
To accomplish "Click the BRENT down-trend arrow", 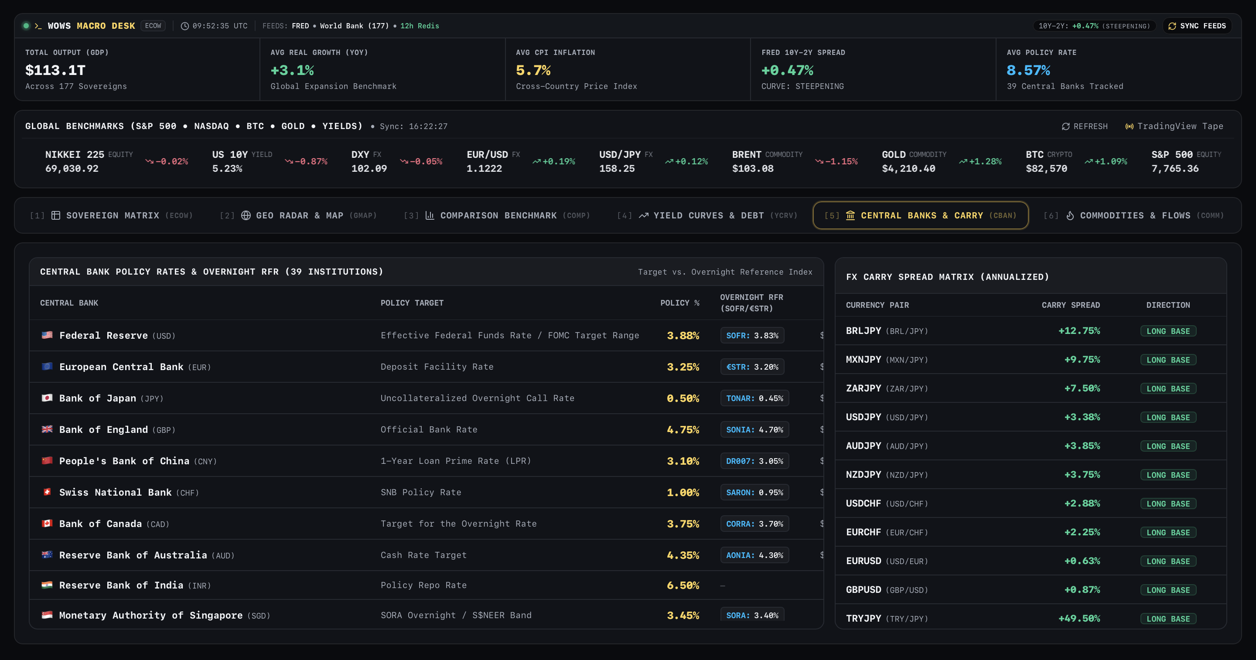I will 819,161.
